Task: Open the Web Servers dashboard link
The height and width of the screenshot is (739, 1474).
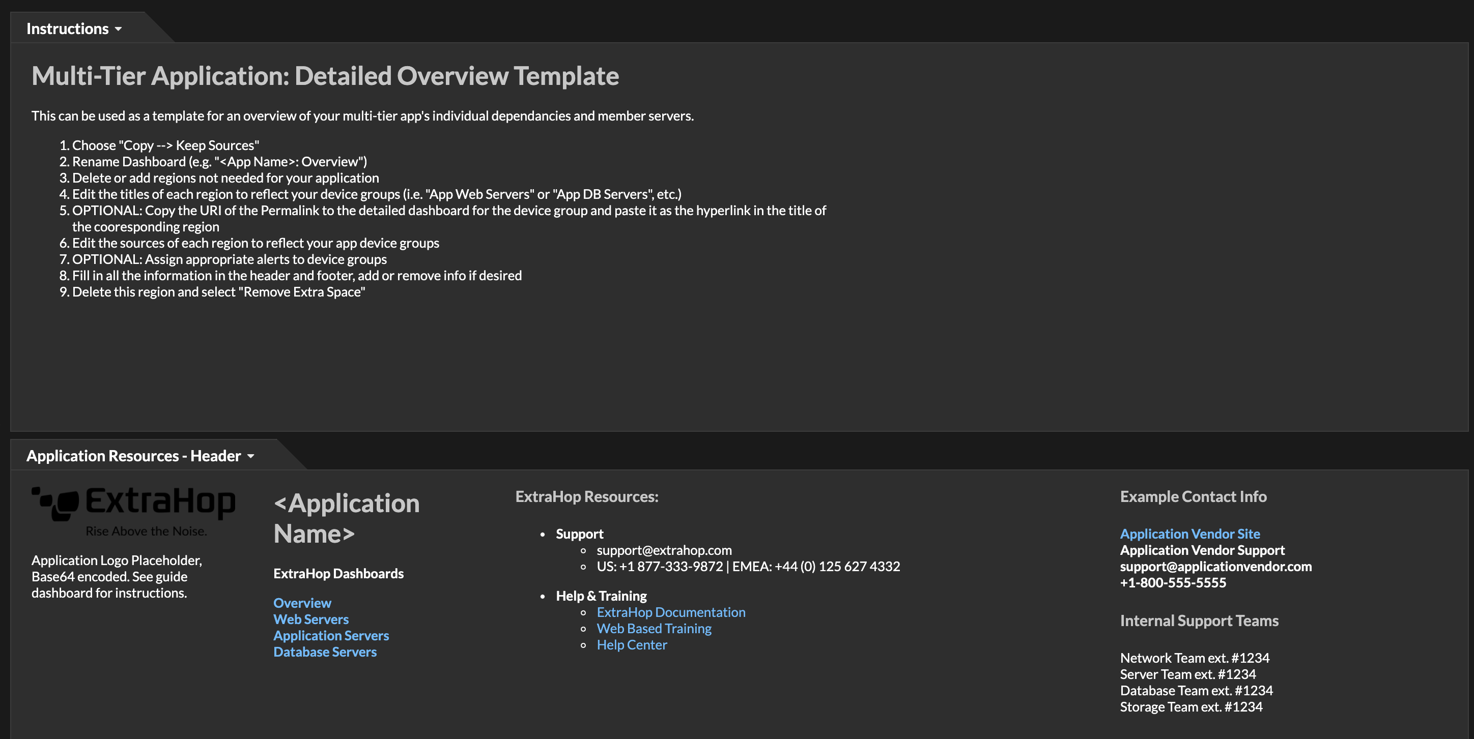Action: (310, 619)
